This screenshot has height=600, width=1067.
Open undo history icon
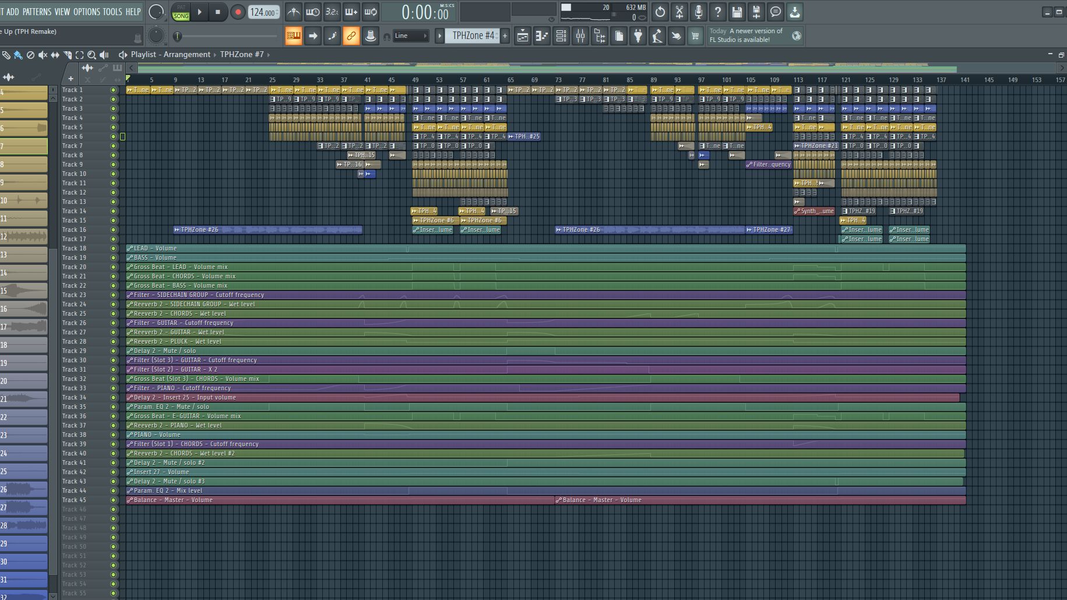pyautogui.click(x=660, y=12)
